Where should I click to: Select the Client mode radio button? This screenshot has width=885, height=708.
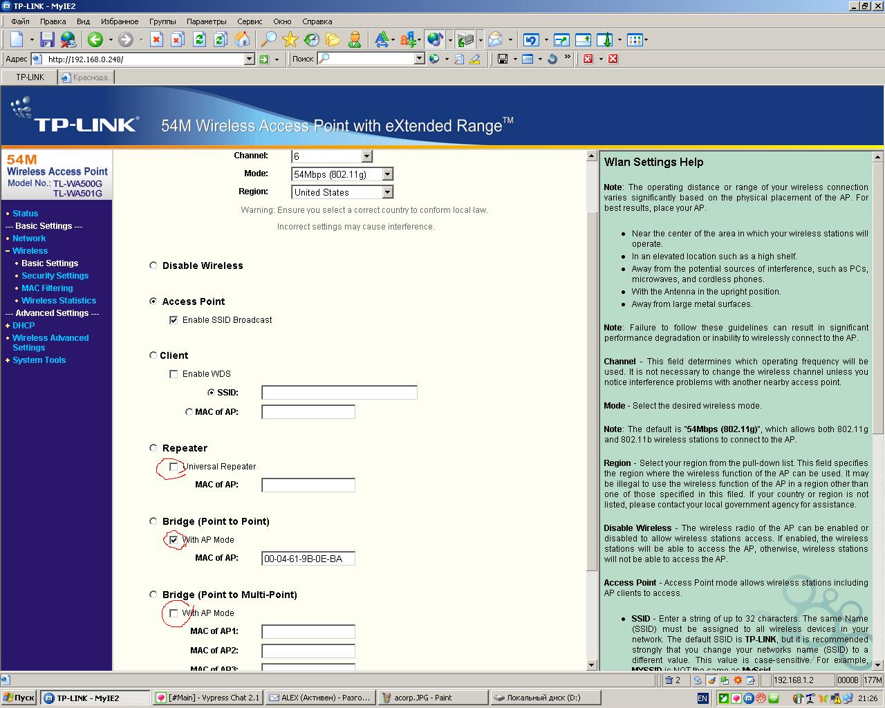[153, 355]
